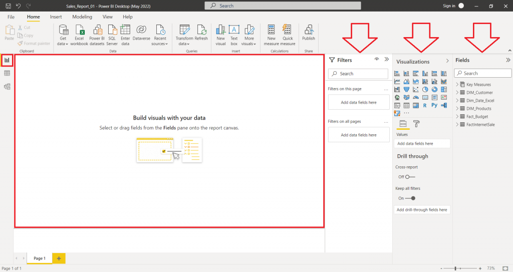Select the waterfall chart visual
The height and width of the screenshot is (272, 513).
(x=397, y=89)
